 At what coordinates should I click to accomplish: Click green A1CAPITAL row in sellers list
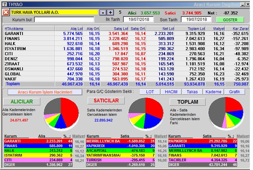[x=120, y=150]
